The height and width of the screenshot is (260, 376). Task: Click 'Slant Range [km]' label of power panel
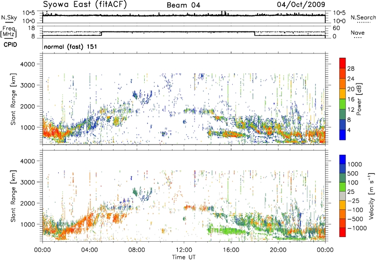[14, 99]
